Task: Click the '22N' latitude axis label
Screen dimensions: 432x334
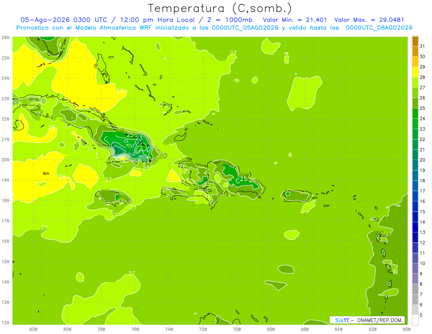Action: click(x=5, y=119)
